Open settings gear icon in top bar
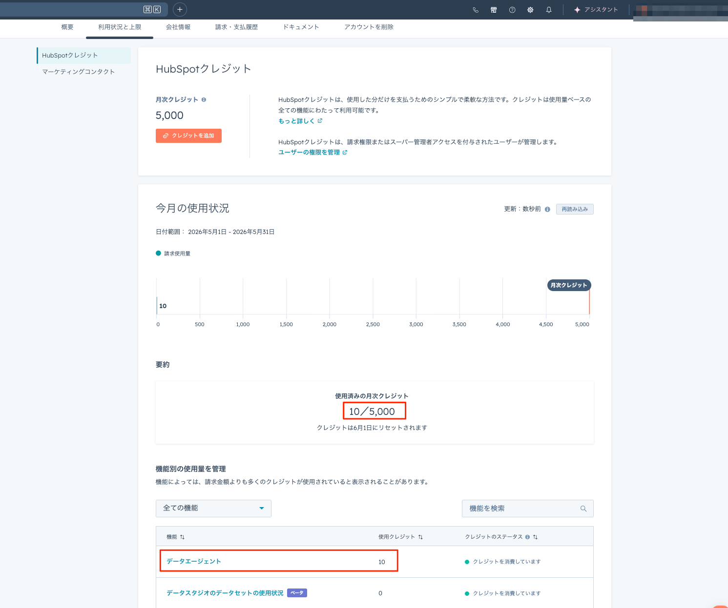 point(530,10)
